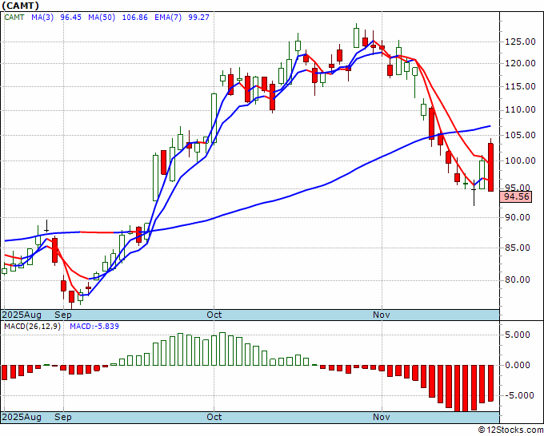Click the 90.00 price axis label
The height and width of the screenshot is (436, 544).
(x=518, y=217)
